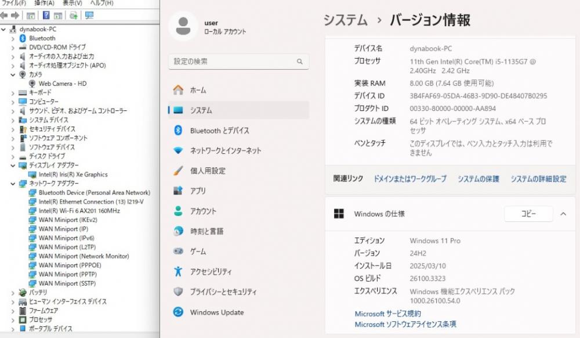Open プライバシーとセキュリティ settings
The height and width of the screenshot is (338, 580).
tap(238, 292)
